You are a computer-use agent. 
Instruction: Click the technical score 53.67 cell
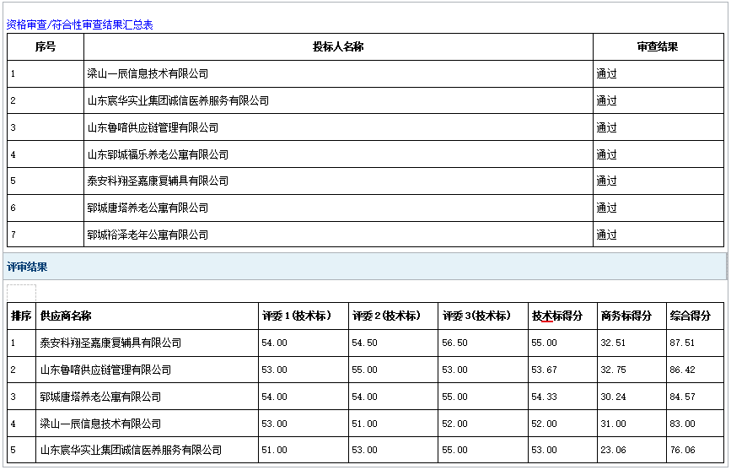545,370
